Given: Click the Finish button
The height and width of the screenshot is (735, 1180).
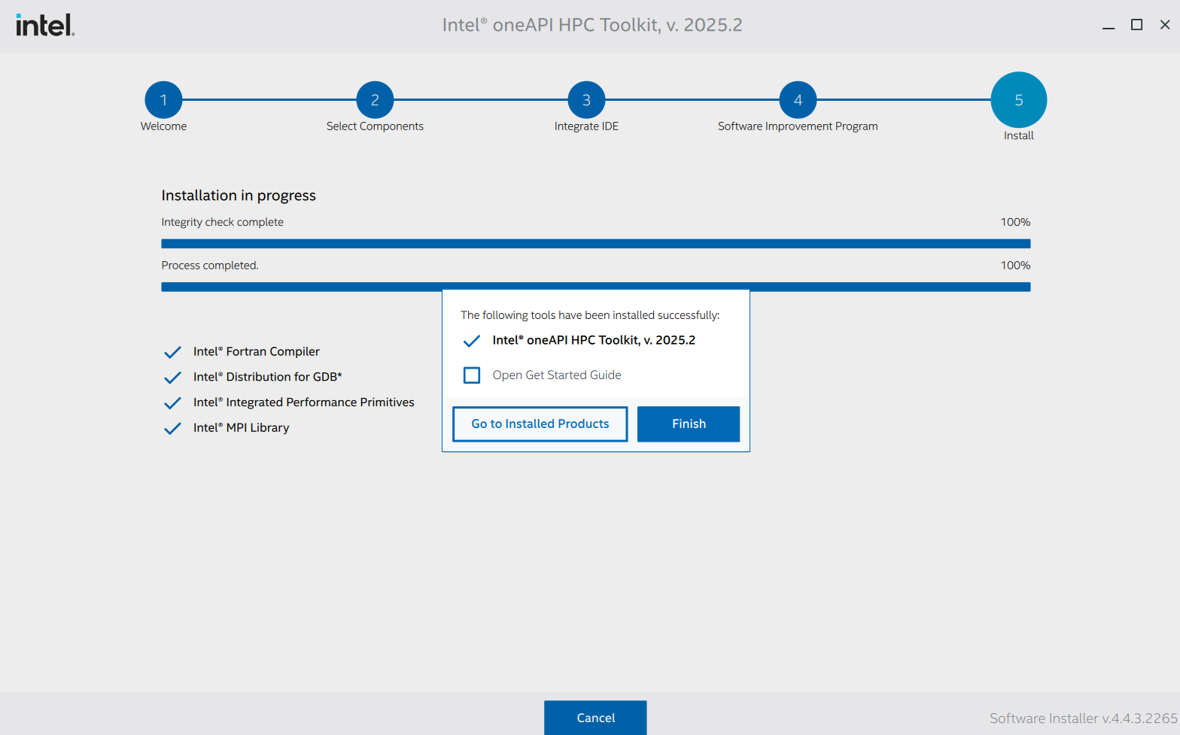Looking at the screenshot, I should (x=689, y=424).
